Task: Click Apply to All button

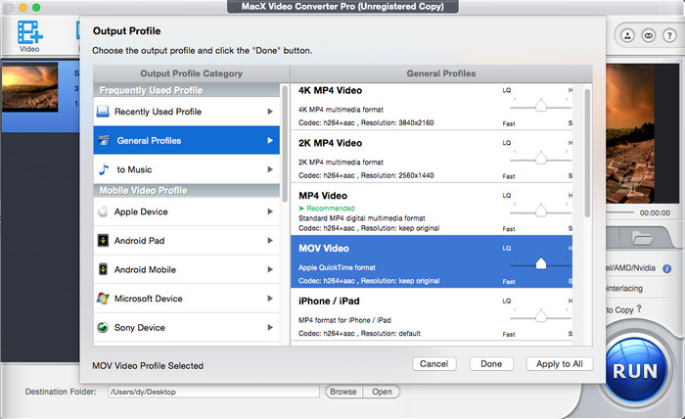Action: click(x=560, y=363)
